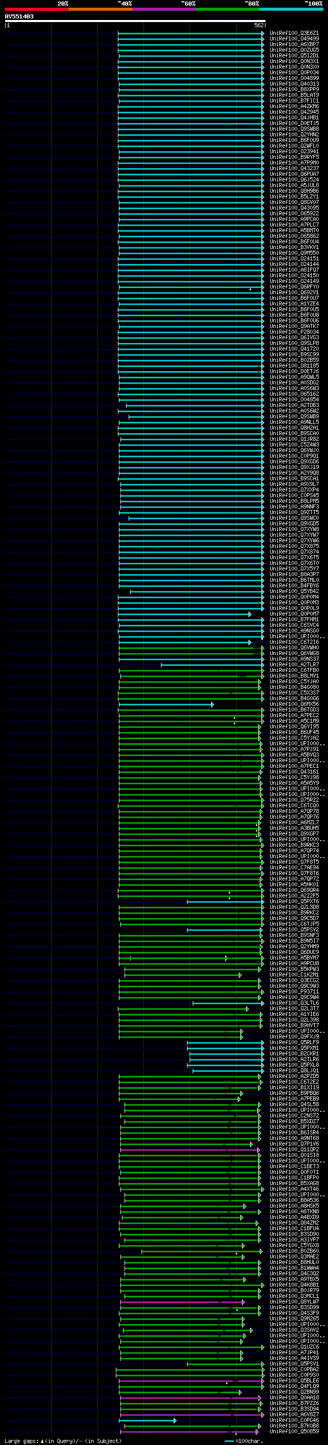Click the UniRef100_Q42945 label
The height and width of the screenshot is (1445, 328).
(294, 112)
